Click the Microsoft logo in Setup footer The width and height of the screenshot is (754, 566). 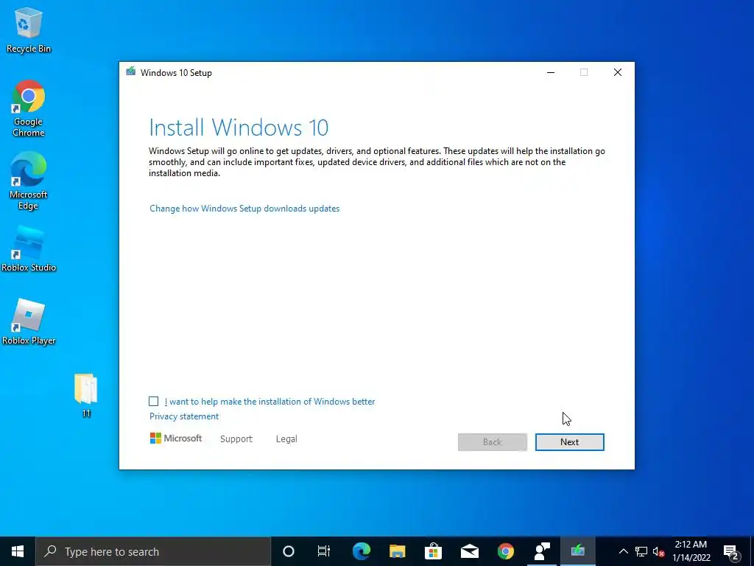click(x=176, y=439)
